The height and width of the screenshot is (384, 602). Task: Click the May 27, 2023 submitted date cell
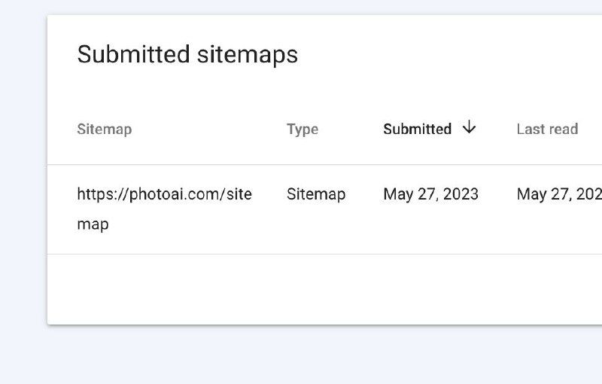click(x=430, y=194)
